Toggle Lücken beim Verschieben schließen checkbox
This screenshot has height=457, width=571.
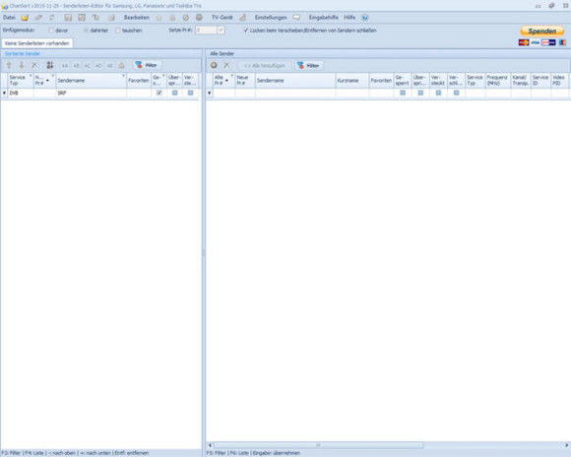coord(246,31)
